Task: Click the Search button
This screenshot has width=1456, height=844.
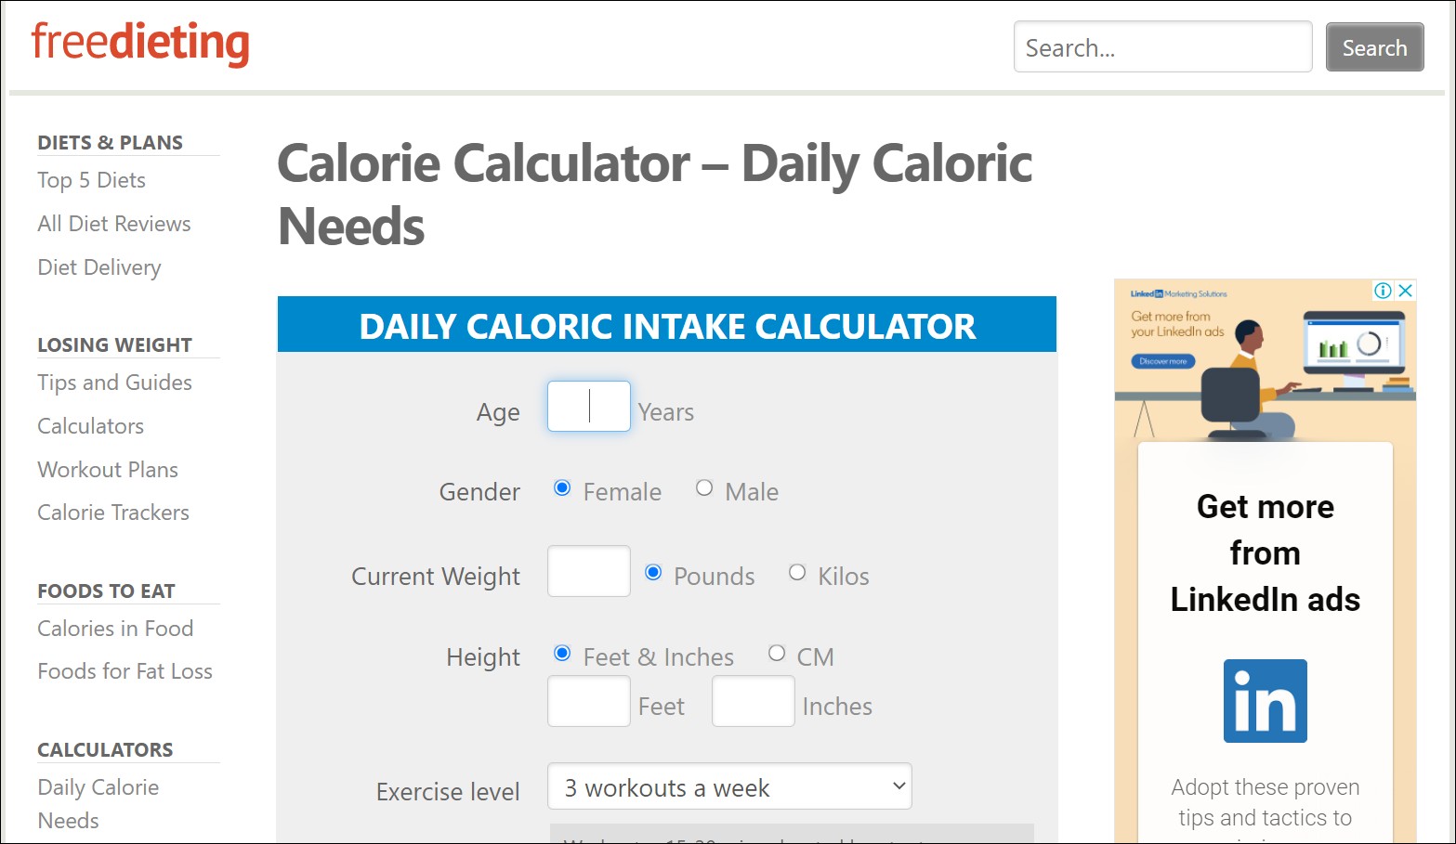Action: (1374, 47)
